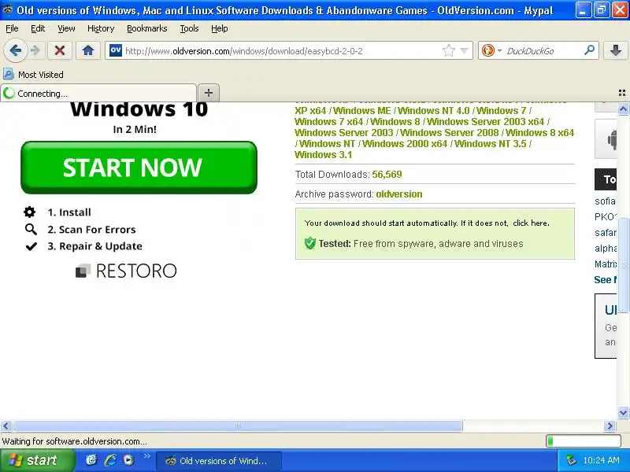Open the Windows 3.1 link
This screenshot has width=630, height=472.
pyautogui.click(x=323, y=154)
